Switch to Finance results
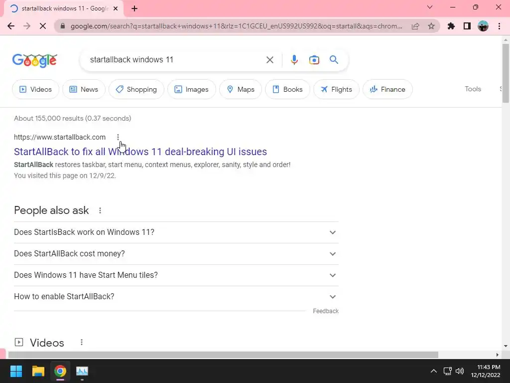The height and width of the screenshot is (383, 510). pos(387,89)
